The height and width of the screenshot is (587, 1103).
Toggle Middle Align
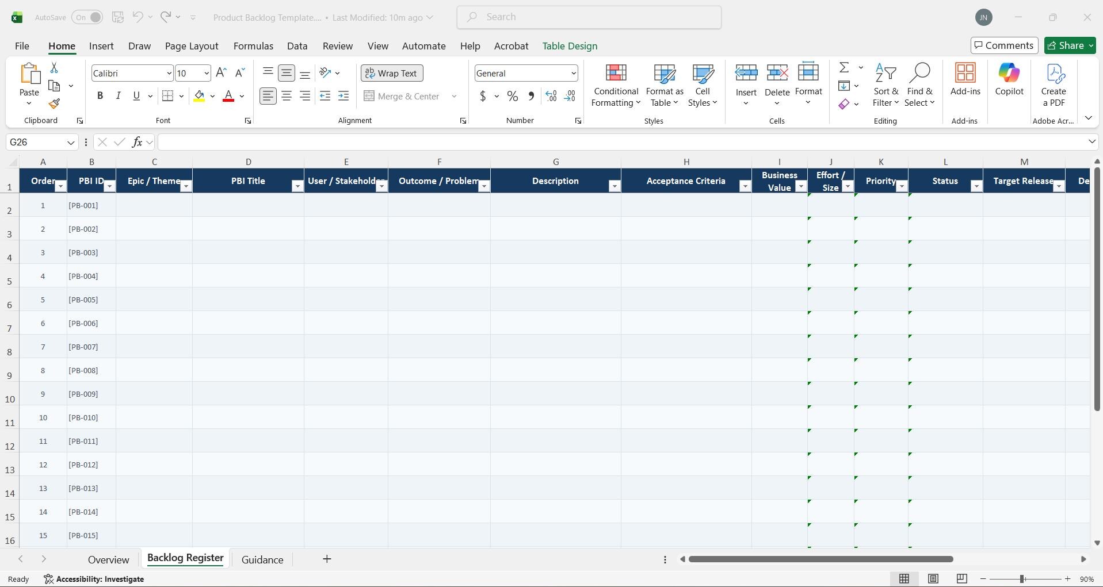point(287,72)
